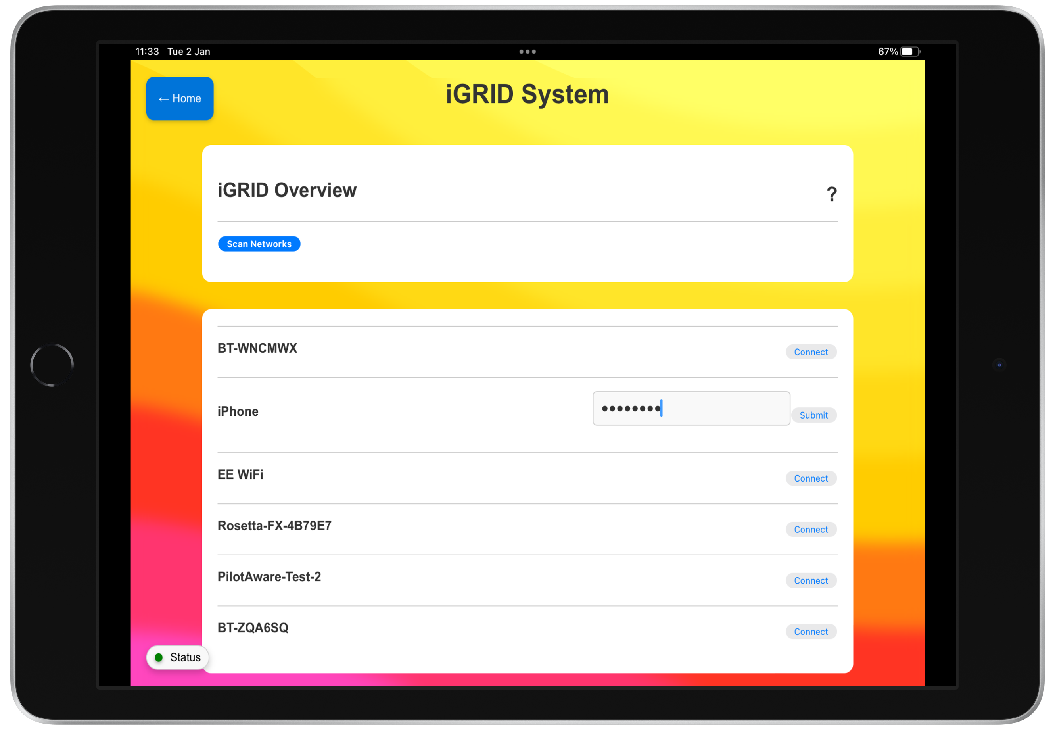Tap the battery icon in status bar
The height and width of the screenshot is (730, 1055).
pyautogui.click(x=909, y=52)
